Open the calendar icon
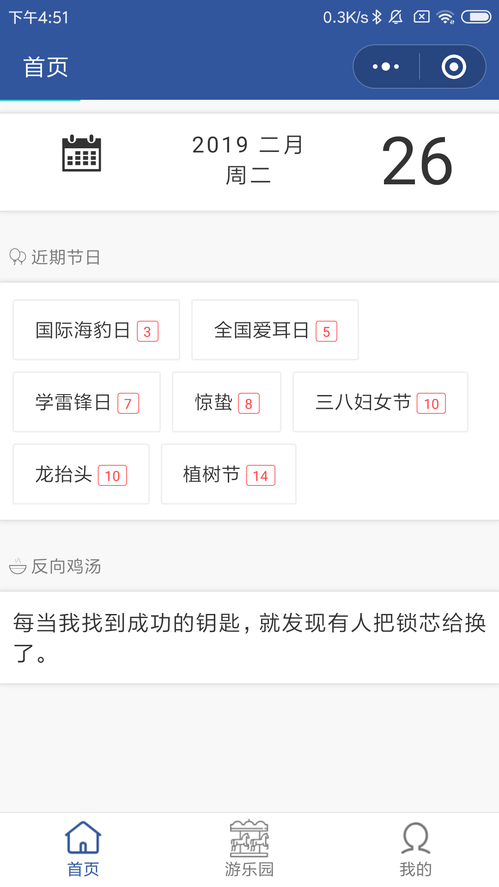 click(x=82, y=153)
